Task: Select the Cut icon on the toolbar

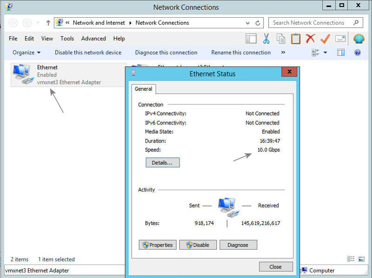Action: click(x=266, y=38)
